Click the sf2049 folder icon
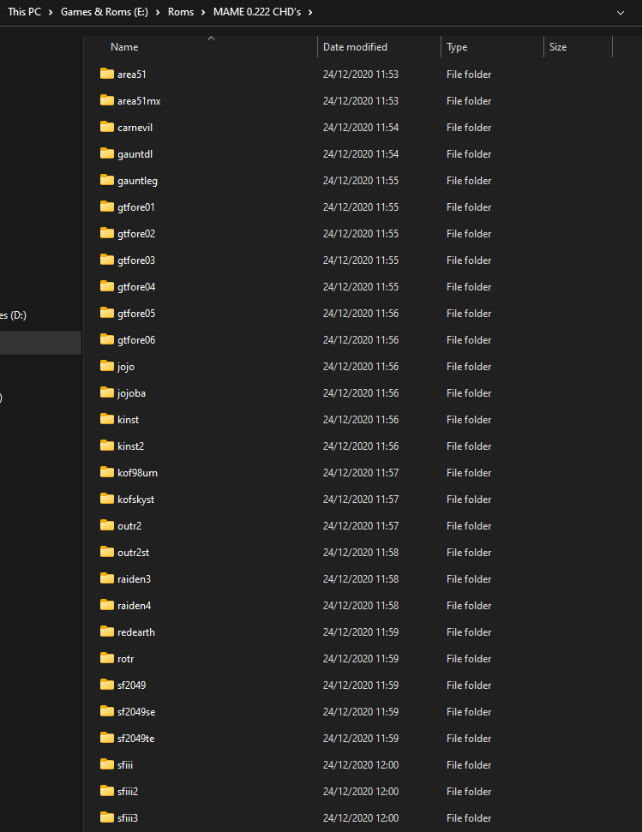 [107, 684]
